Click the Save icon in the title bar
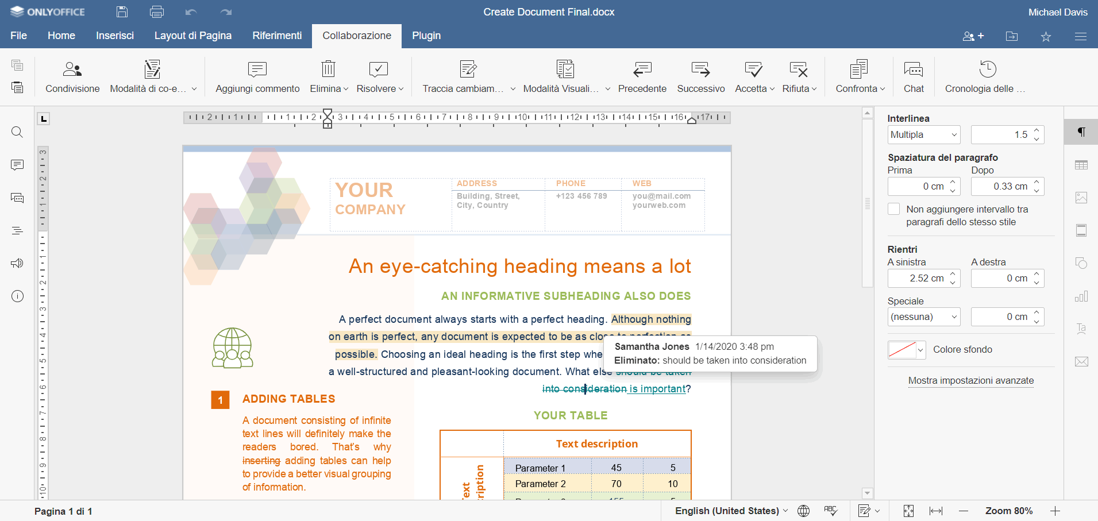 click(x=122, y=11)
